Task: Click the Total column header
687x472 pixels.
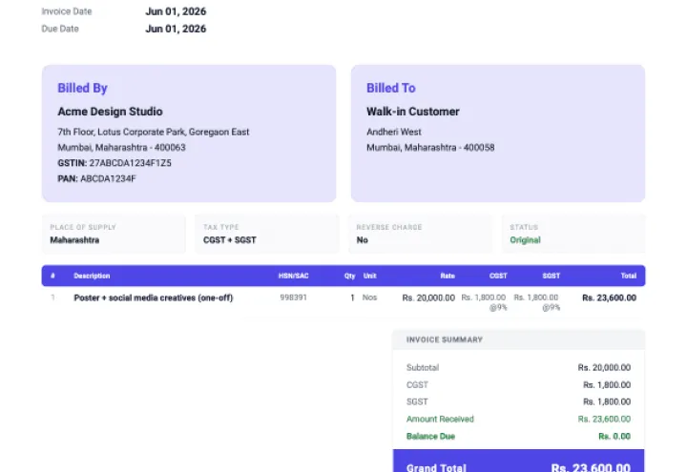Action: [x=628, y=276]
